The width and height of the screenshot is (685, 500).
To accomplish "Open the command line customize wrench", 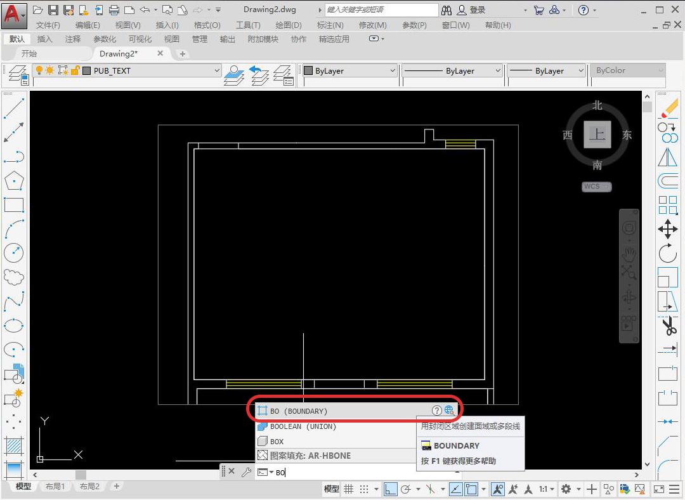I will point(246,472).
